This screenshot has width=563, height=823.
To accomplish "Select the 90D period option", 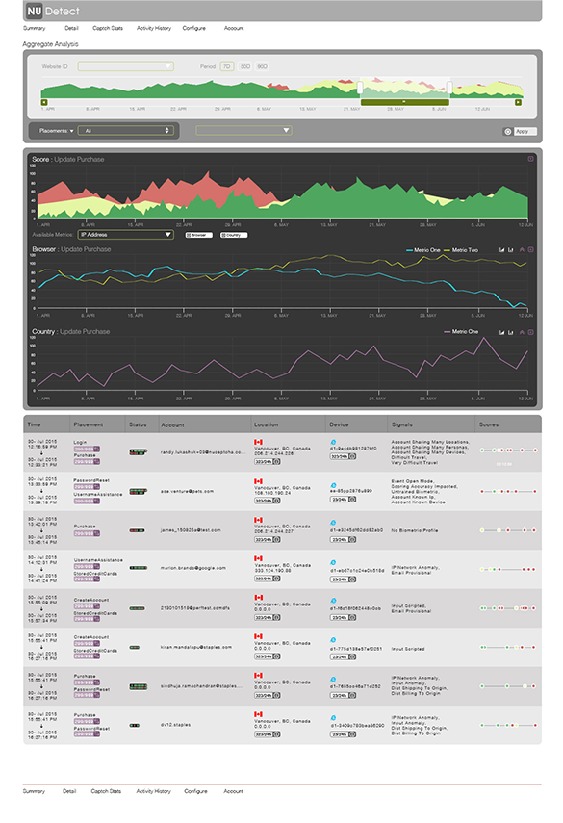I will [262, 66].
